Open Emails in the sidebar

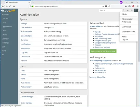4,35
